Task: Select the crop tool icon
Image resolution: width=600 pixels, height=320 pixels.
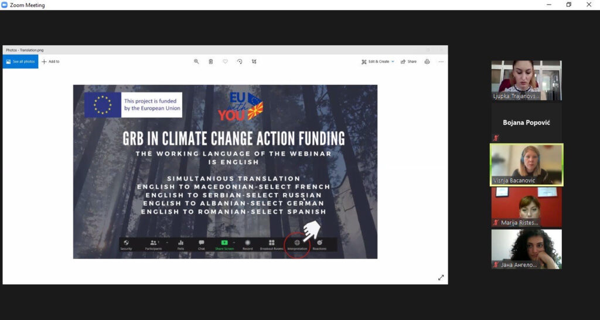Action: pyautogui.click(x=254, y=62)
